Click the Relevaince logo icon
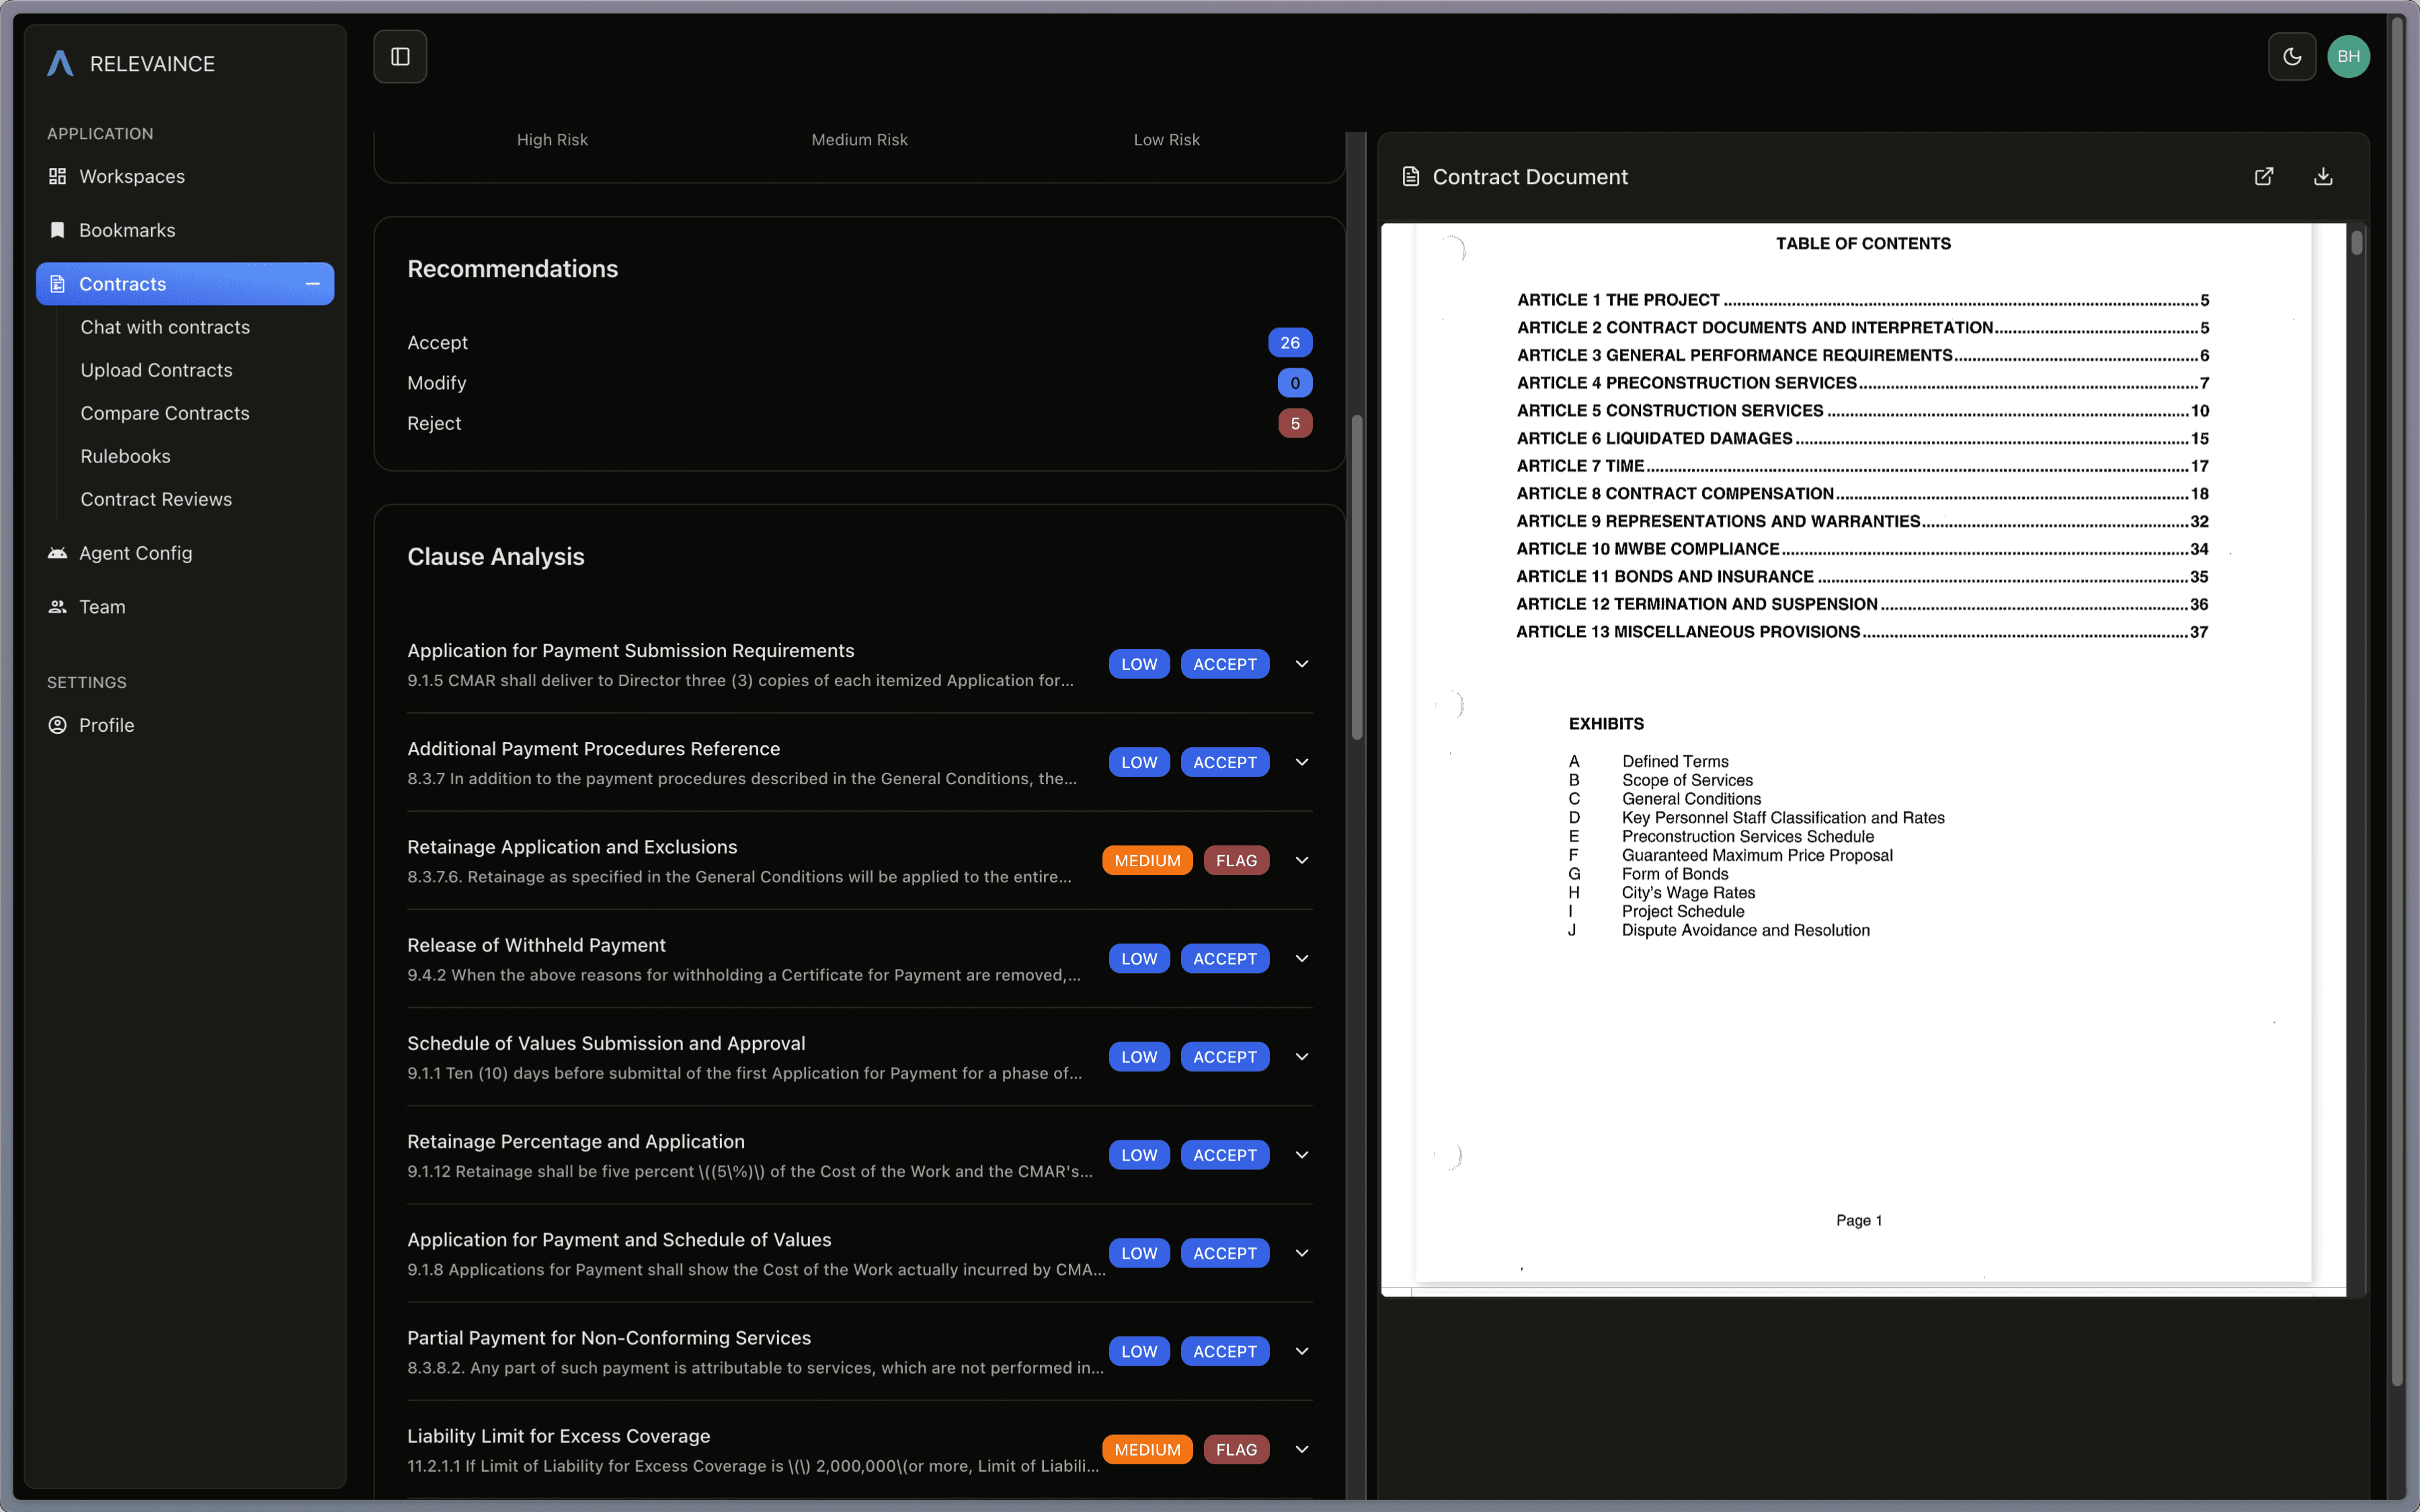Screen dimensions: 2420x1512 [60, 64]
